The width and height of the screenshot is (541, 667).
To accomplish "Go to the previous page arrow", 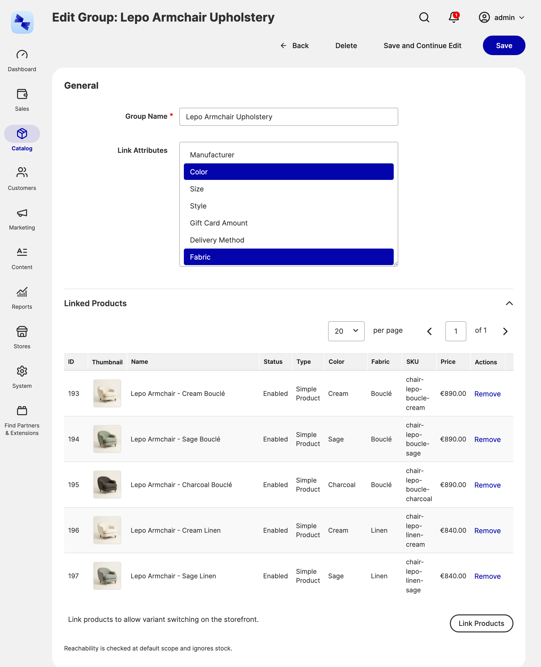I will pos(430,331).
